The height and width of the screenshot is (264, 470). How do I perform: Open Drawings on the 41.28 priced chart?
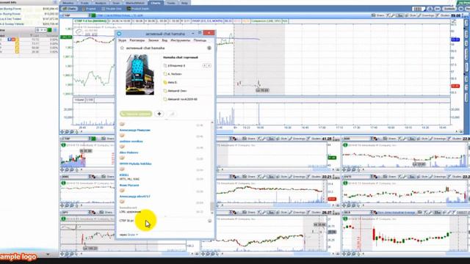click(297, 139)
